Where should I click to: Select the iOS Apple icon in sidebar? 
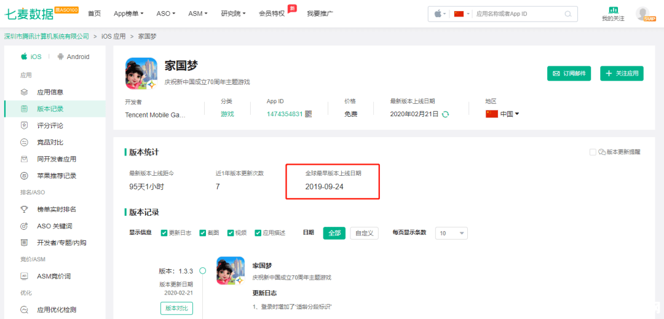click(x=24, y=57)
